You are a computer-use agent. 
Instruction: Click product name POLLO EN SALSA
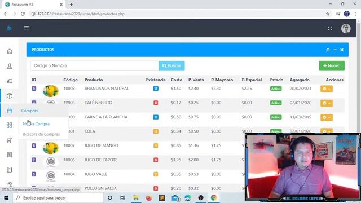click(x=100, y=188)
